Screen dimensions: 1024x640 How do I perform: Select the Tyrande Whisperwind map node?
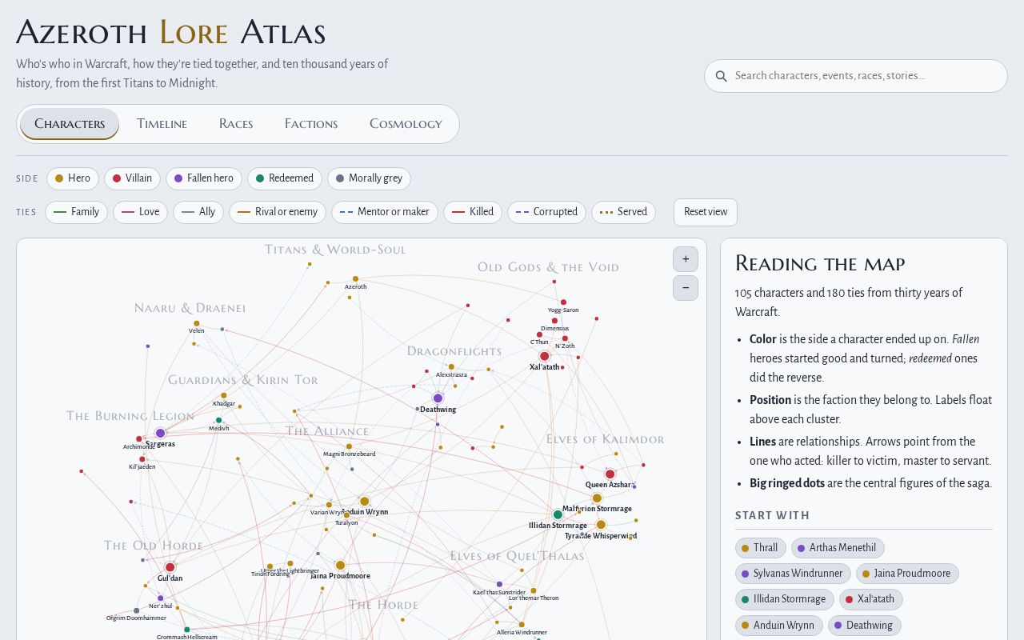[x=601, y=525]
